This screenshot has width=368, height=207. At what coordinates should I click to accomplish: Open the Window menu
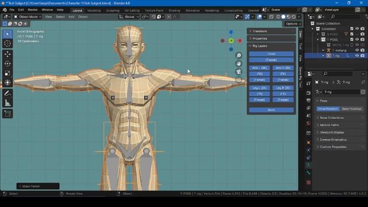(x=47, y=10)
